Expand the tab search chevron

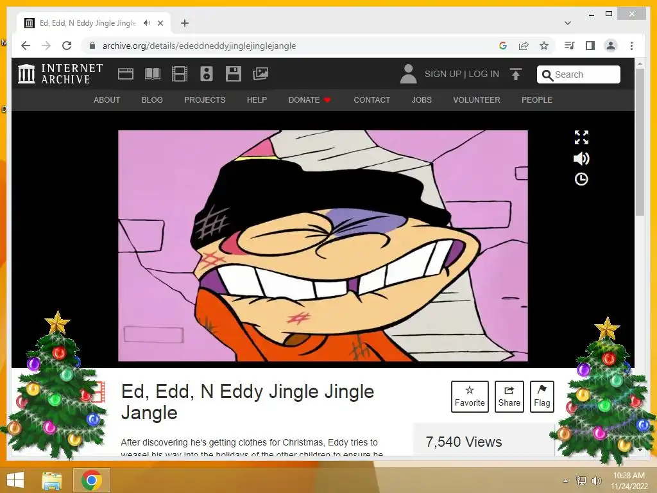[568, 23]
